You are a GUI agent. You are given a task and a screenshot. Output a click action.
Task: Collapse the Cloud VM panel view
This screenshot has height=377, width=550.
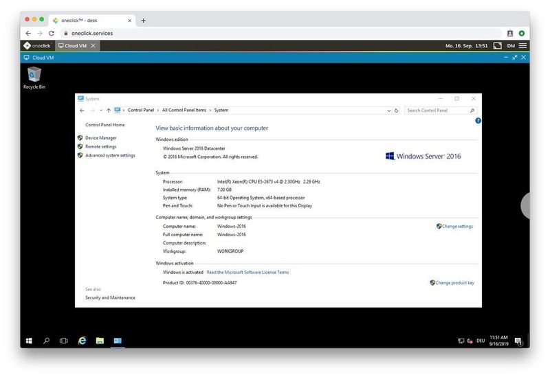click(x=514, y=58)
